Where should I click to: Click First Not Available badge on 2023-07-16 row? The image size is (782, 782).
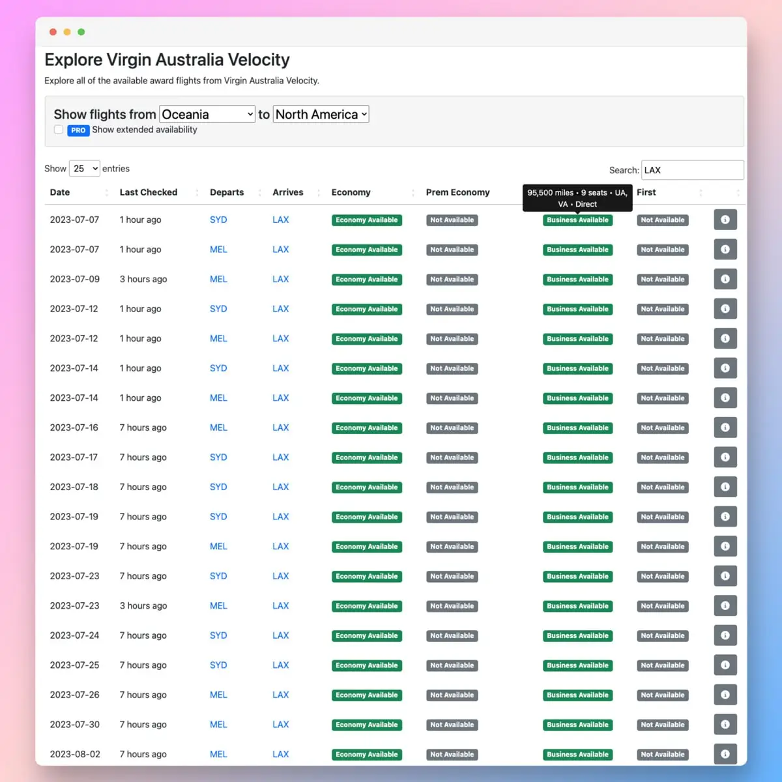click(663, 428)
